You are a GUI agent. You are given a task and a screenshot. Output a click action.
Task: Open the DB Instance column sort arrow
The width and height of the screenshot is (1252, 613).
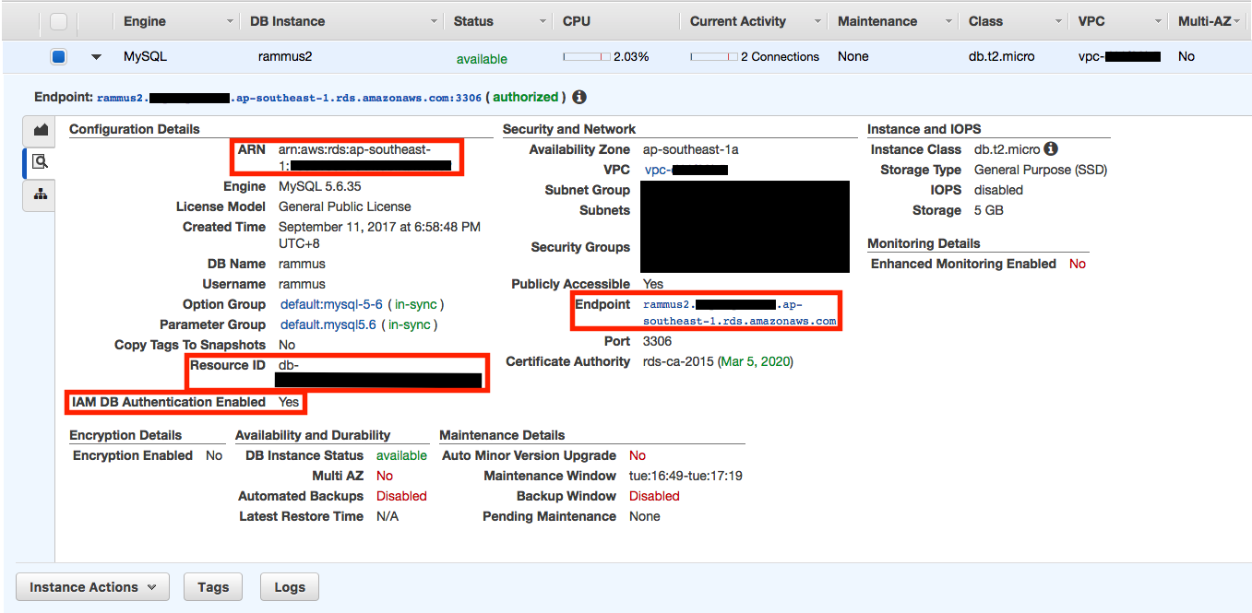tap(434, 21)
